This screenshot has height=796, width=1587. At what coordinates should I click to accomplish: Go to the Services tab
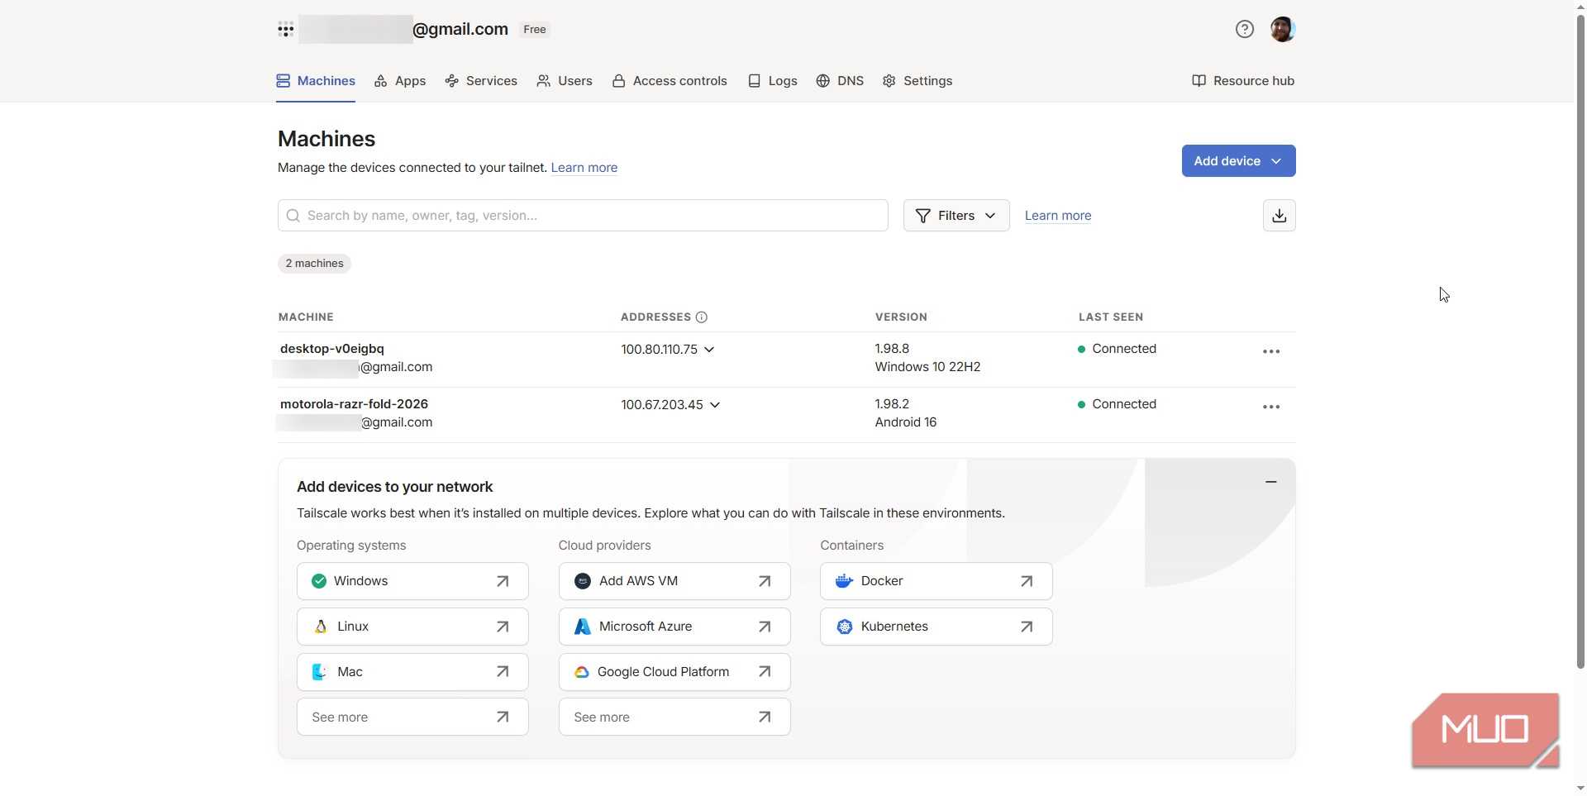pos(481,81)
